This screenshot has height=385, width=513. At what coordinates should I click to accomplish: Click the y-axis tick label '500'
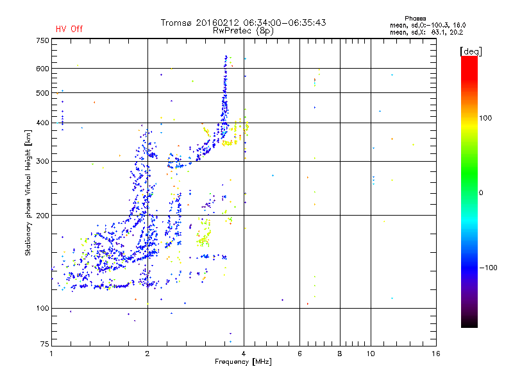pyautogui.click(x=42, y=93)
